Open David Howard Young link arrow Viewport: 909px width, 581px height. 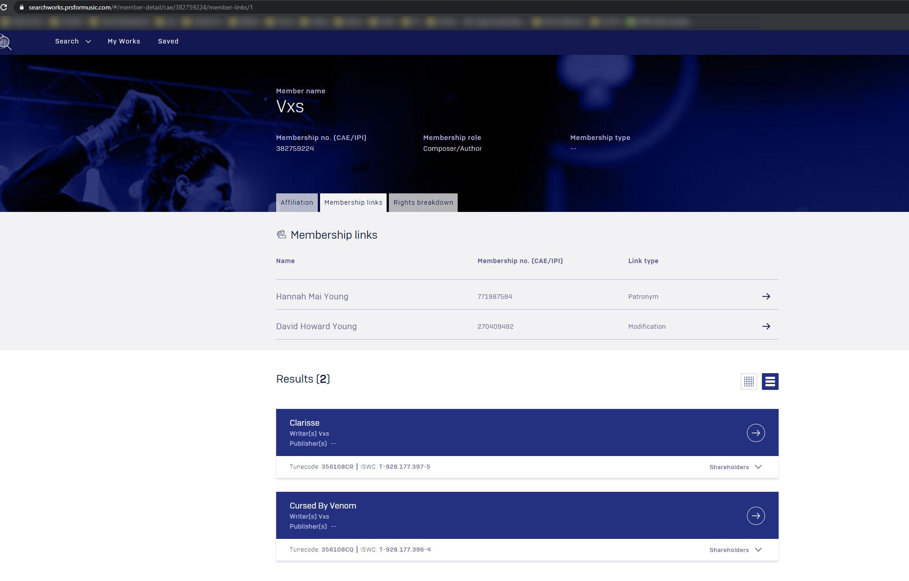765,327
